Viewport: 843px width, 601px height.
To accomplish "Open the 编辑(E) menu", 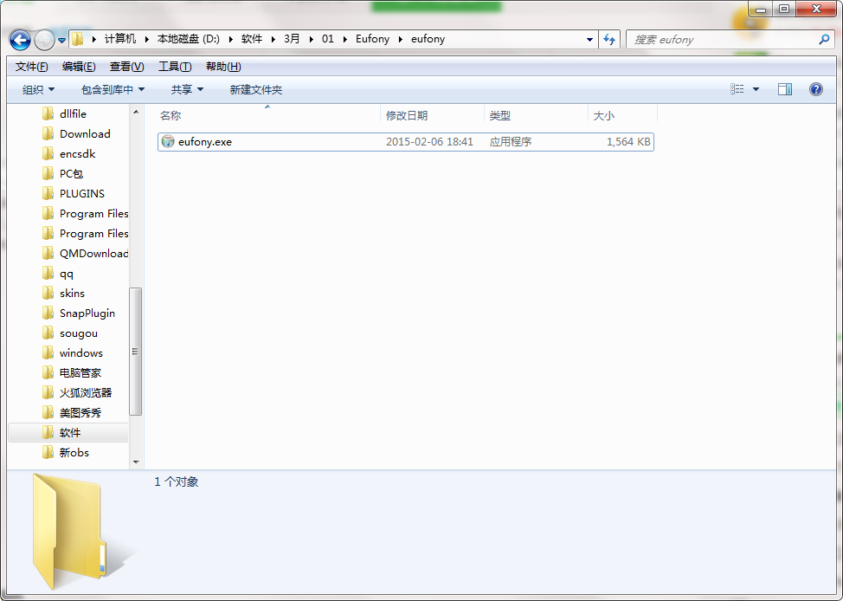I will point(79,67).
